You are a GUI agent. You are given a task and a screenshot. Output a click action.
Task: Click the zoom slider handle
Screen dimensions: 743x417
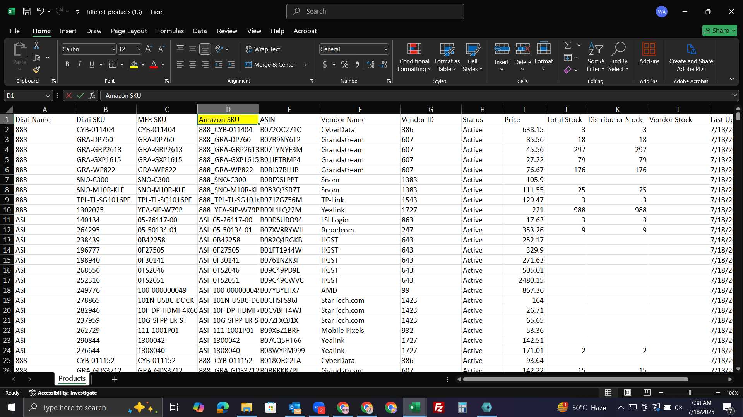690,393
